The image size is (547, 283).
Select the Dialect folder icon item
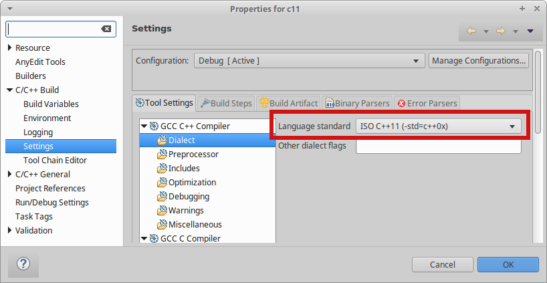click(162, 140)
